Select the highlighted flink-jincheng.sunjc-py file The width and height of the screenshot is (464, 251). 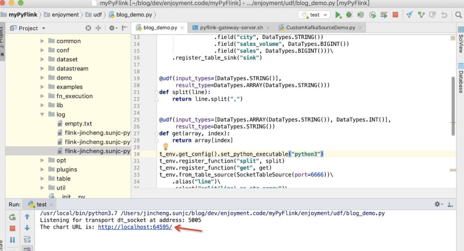point(68,151)
